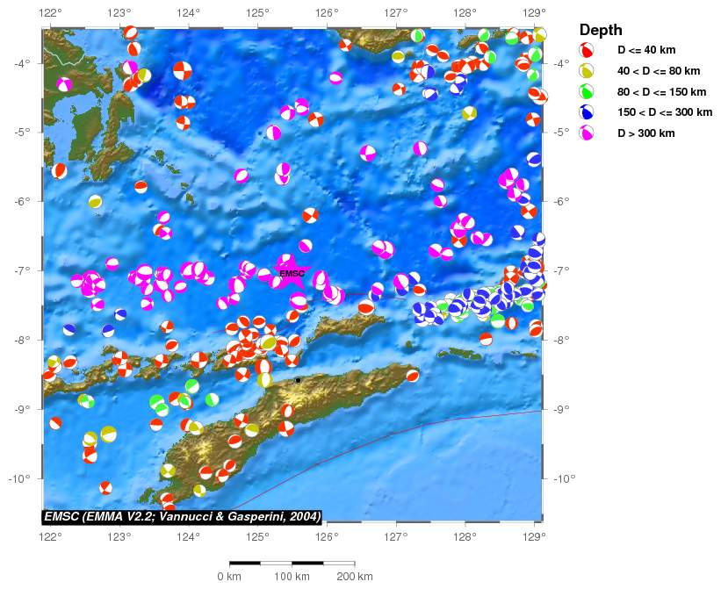
Task: Click the yellow beachball legend icon
Action: [x=587, y=71]
